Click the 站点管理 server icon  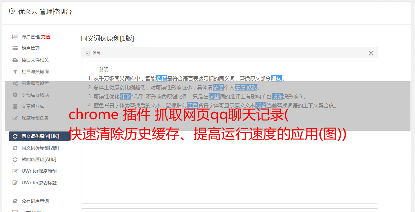coord(15,48)
